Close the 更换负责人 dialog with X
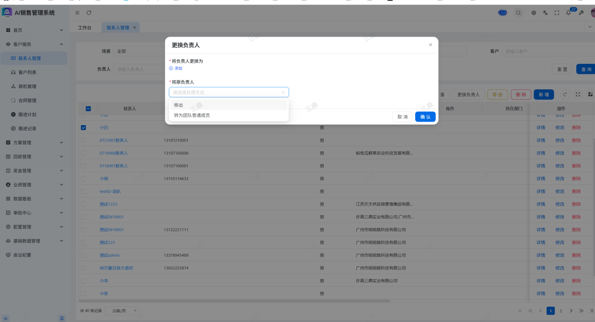595x322 pixels. click(x=430, y=45)
